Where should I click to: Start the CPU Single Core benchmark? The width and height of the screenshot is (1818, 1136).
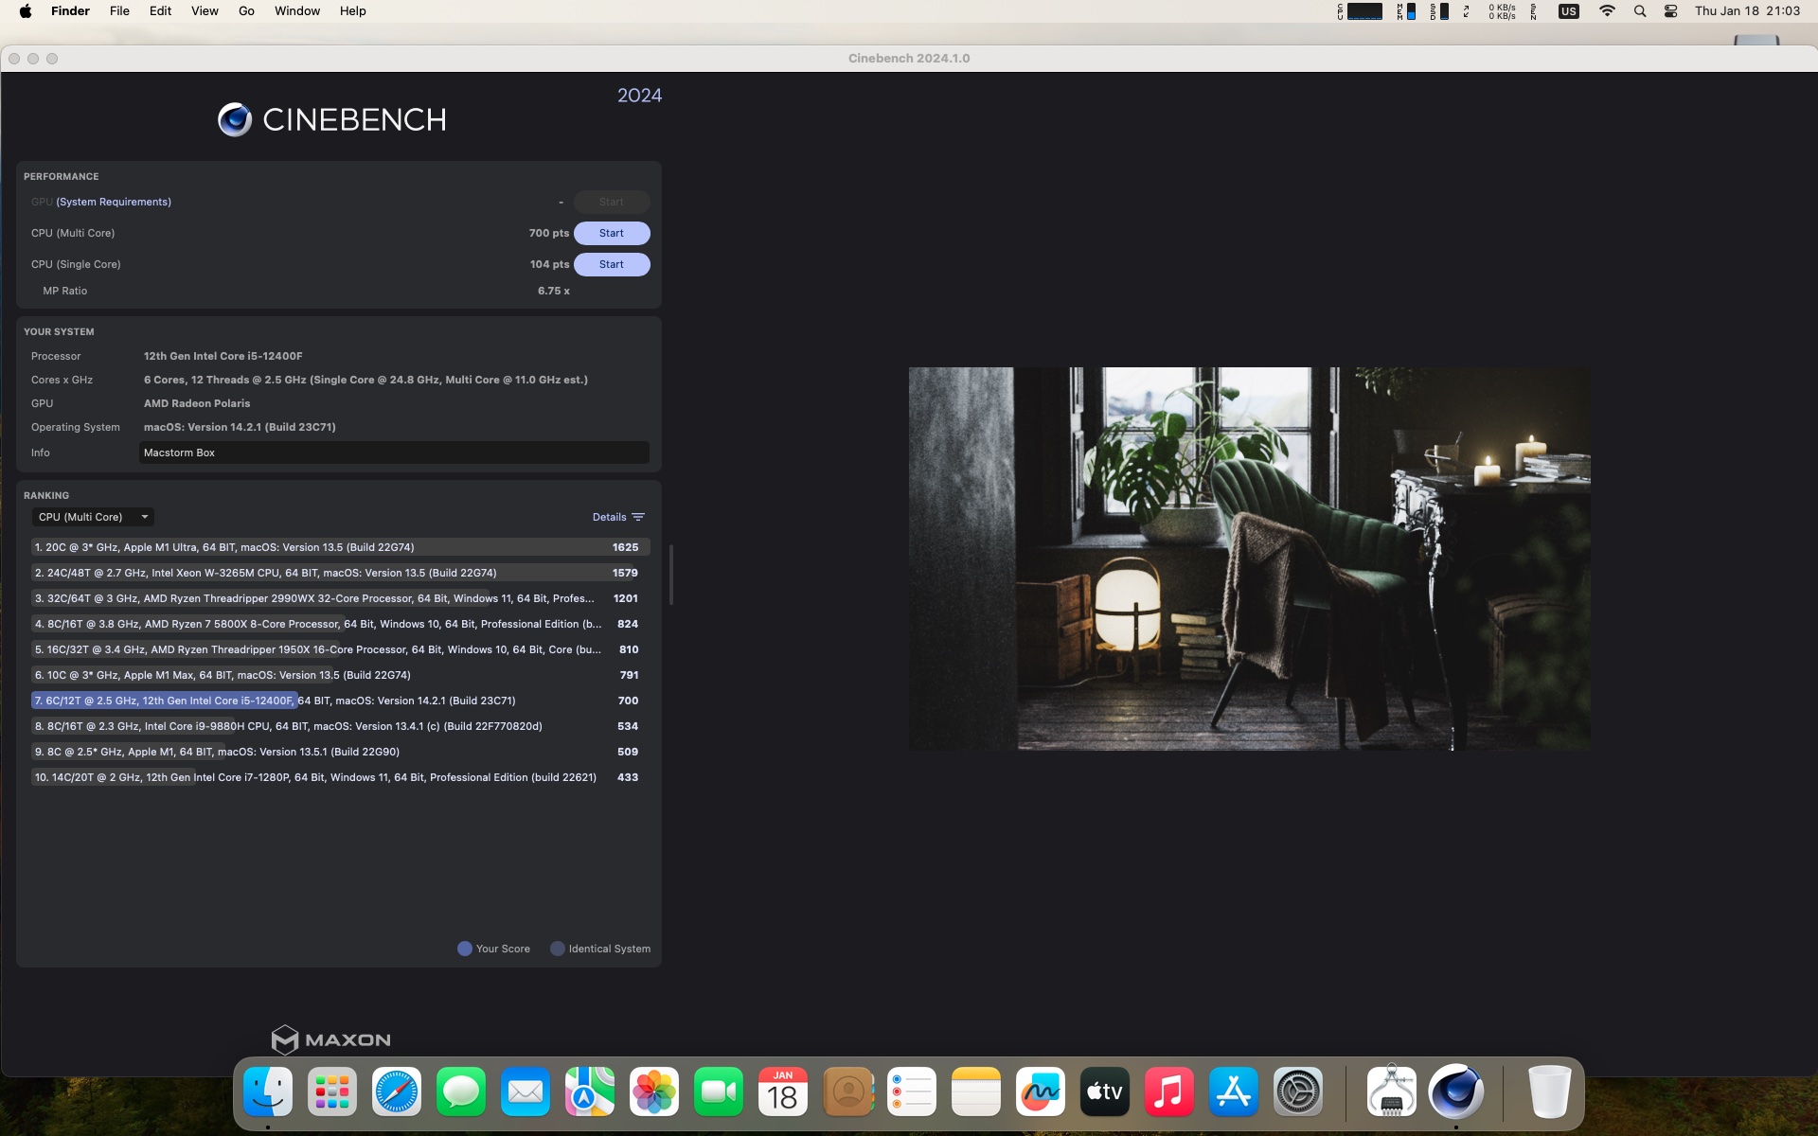pyautogui.click(x=612, y=264)
